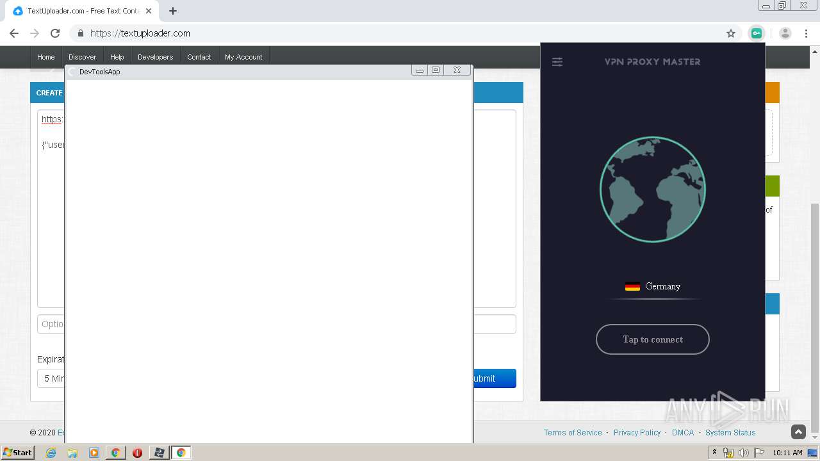Click the system clock showing 10:11 AM

point(787,453)
